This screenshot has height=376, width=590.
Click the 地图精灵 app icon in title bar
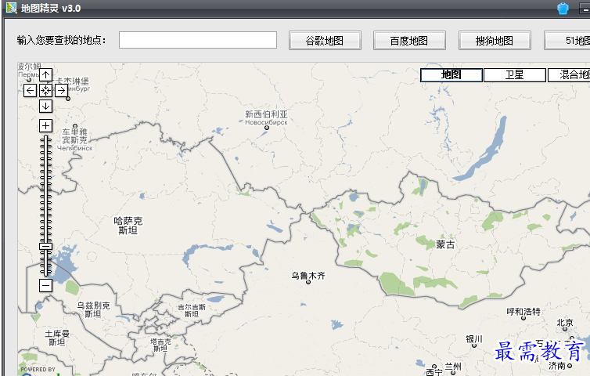(x=11, y=8)
